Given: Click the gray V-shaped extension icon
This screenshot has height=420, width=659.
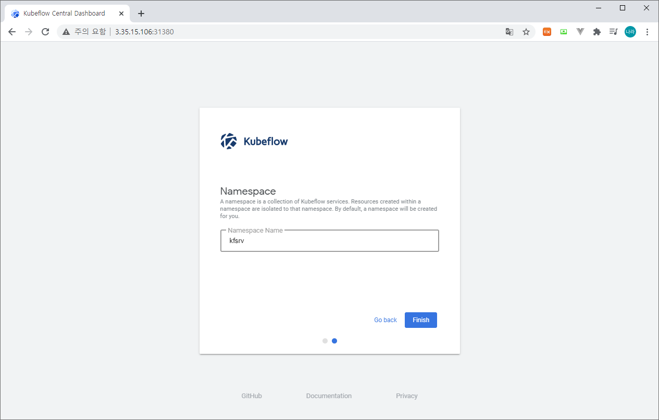Looking at the screenshot, I should tap(580, 32).
